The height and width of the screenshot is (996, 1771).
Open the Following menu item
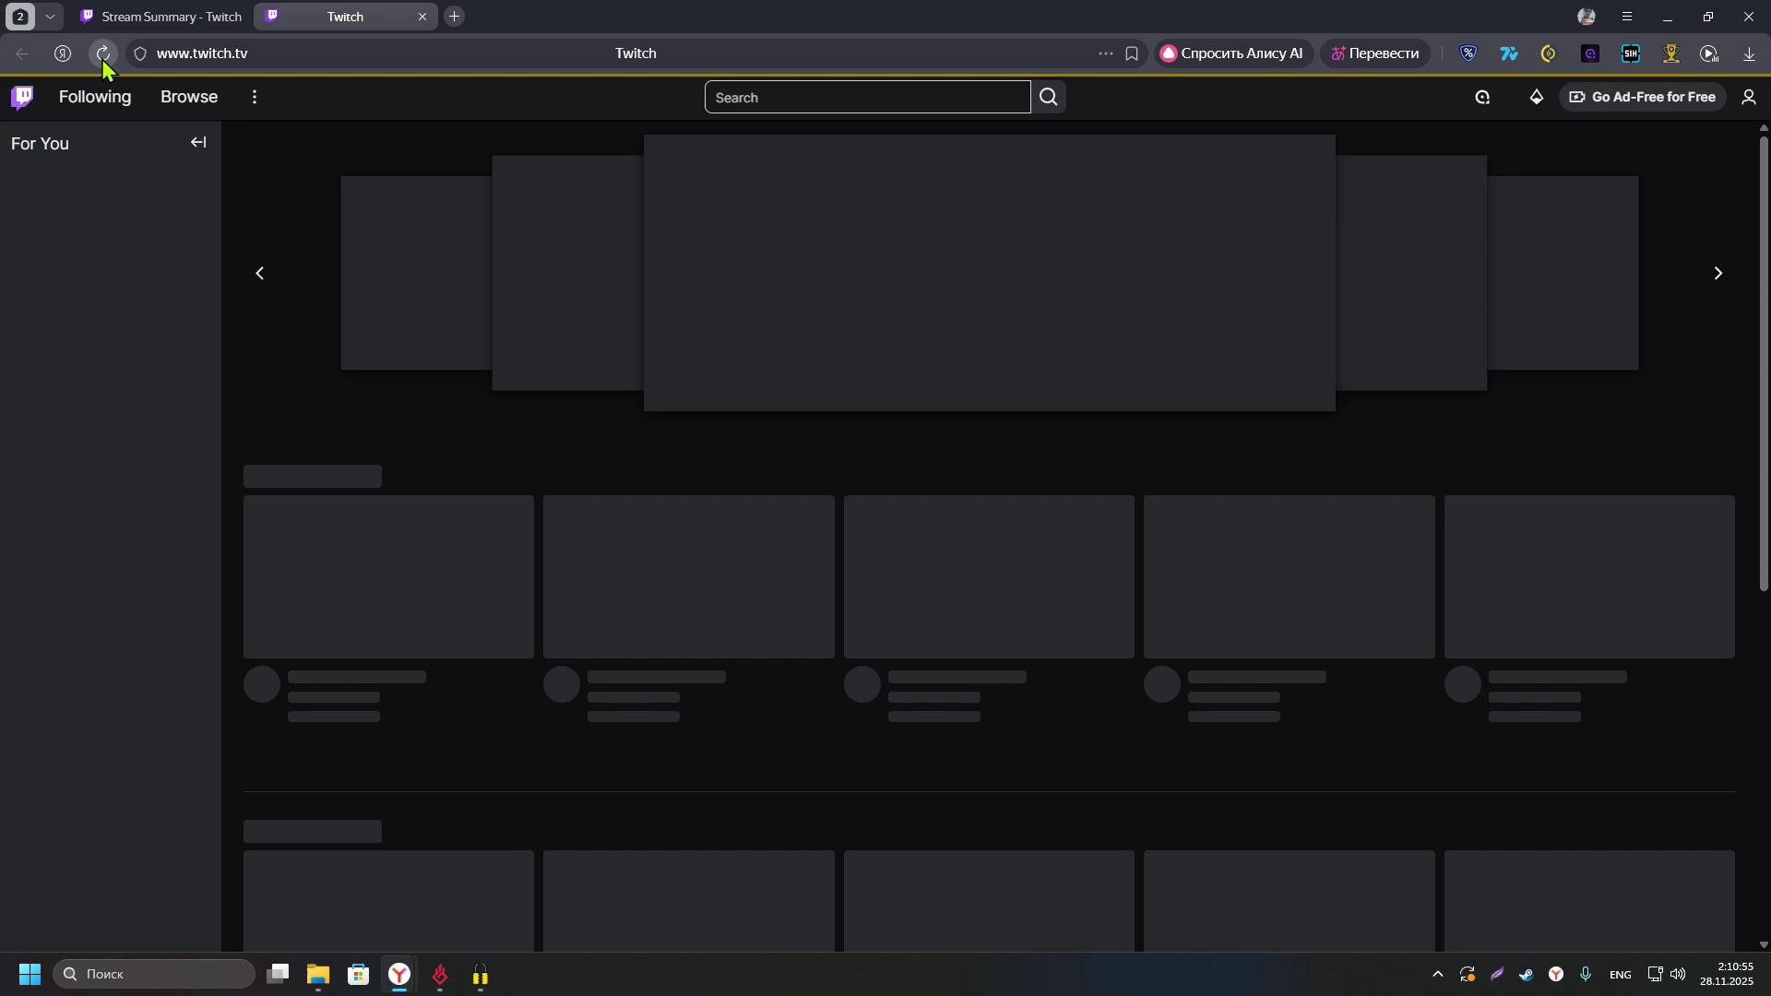pos(95,97)
